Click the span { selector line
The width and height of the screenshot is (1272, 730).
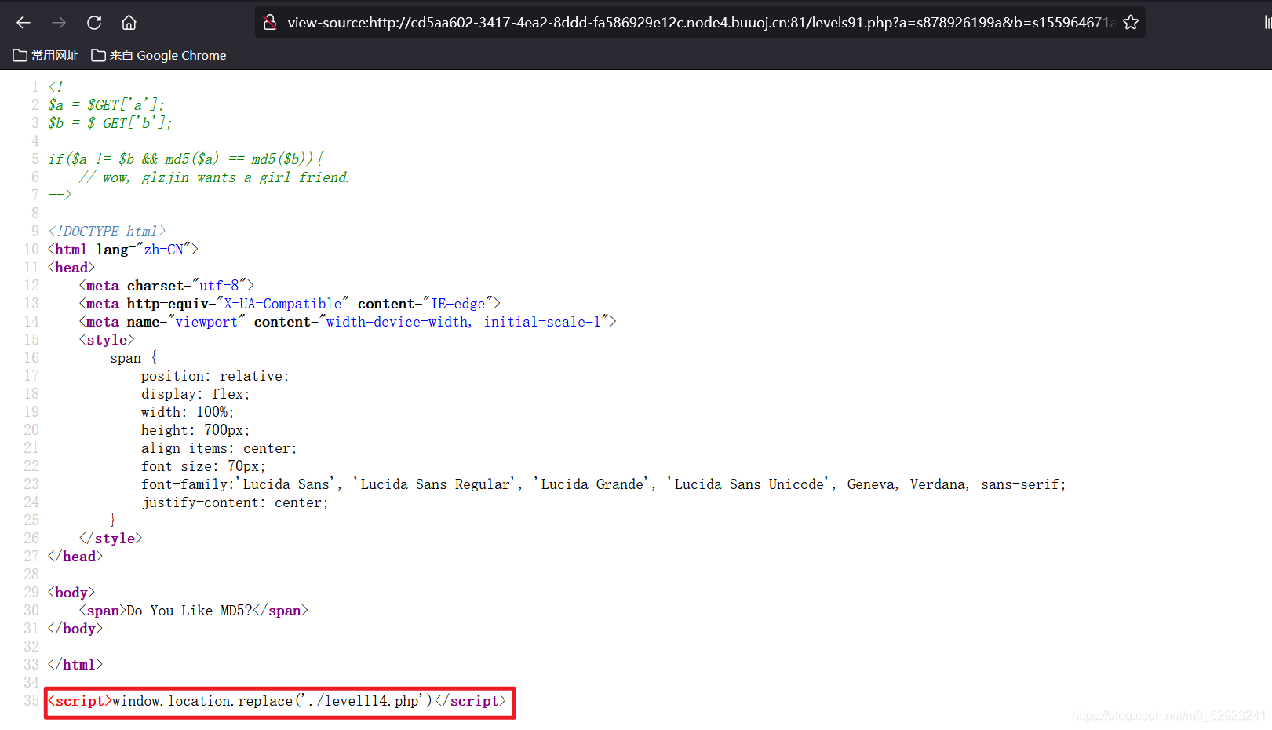tap(133, 358)
